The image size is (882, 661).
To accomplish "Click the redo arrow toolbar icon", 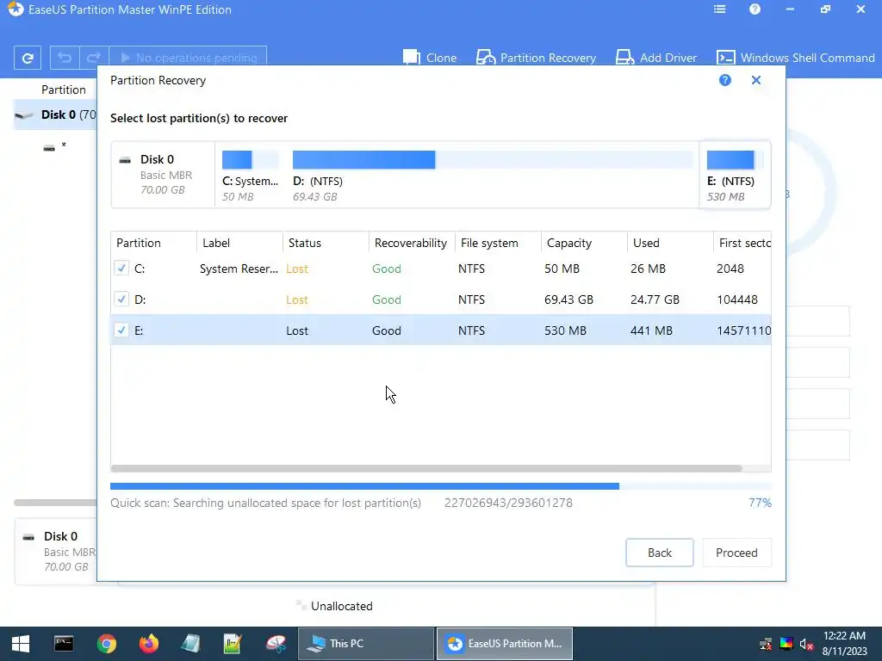I will (x=93, y=58).
